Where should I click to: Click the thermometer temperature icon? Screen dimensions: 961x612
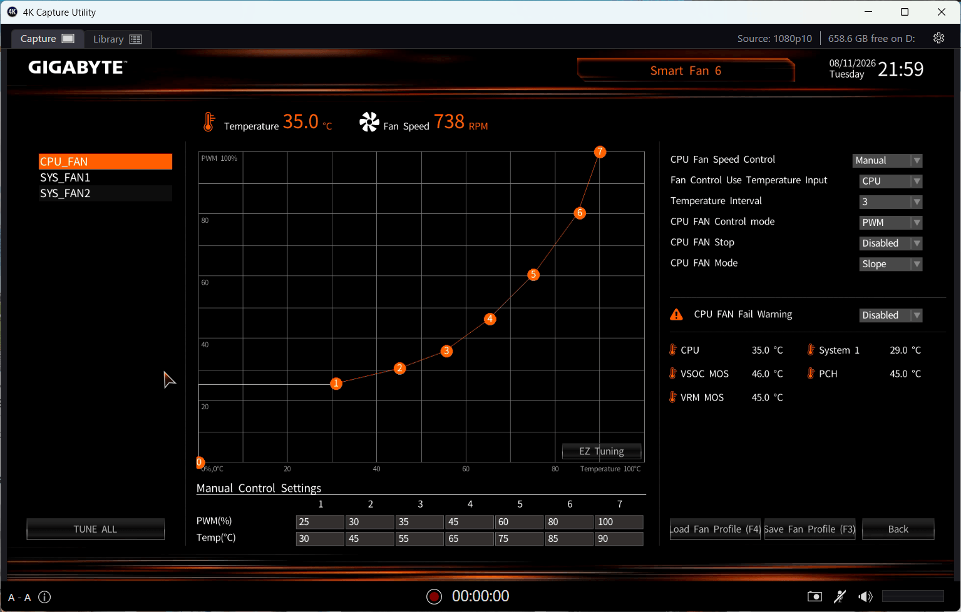click(x=208, y=122)
